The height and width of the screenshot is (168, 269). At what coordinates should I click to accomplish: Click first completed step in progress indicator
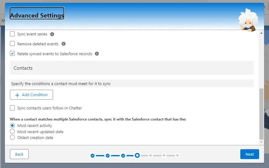(x=93, y=156)
